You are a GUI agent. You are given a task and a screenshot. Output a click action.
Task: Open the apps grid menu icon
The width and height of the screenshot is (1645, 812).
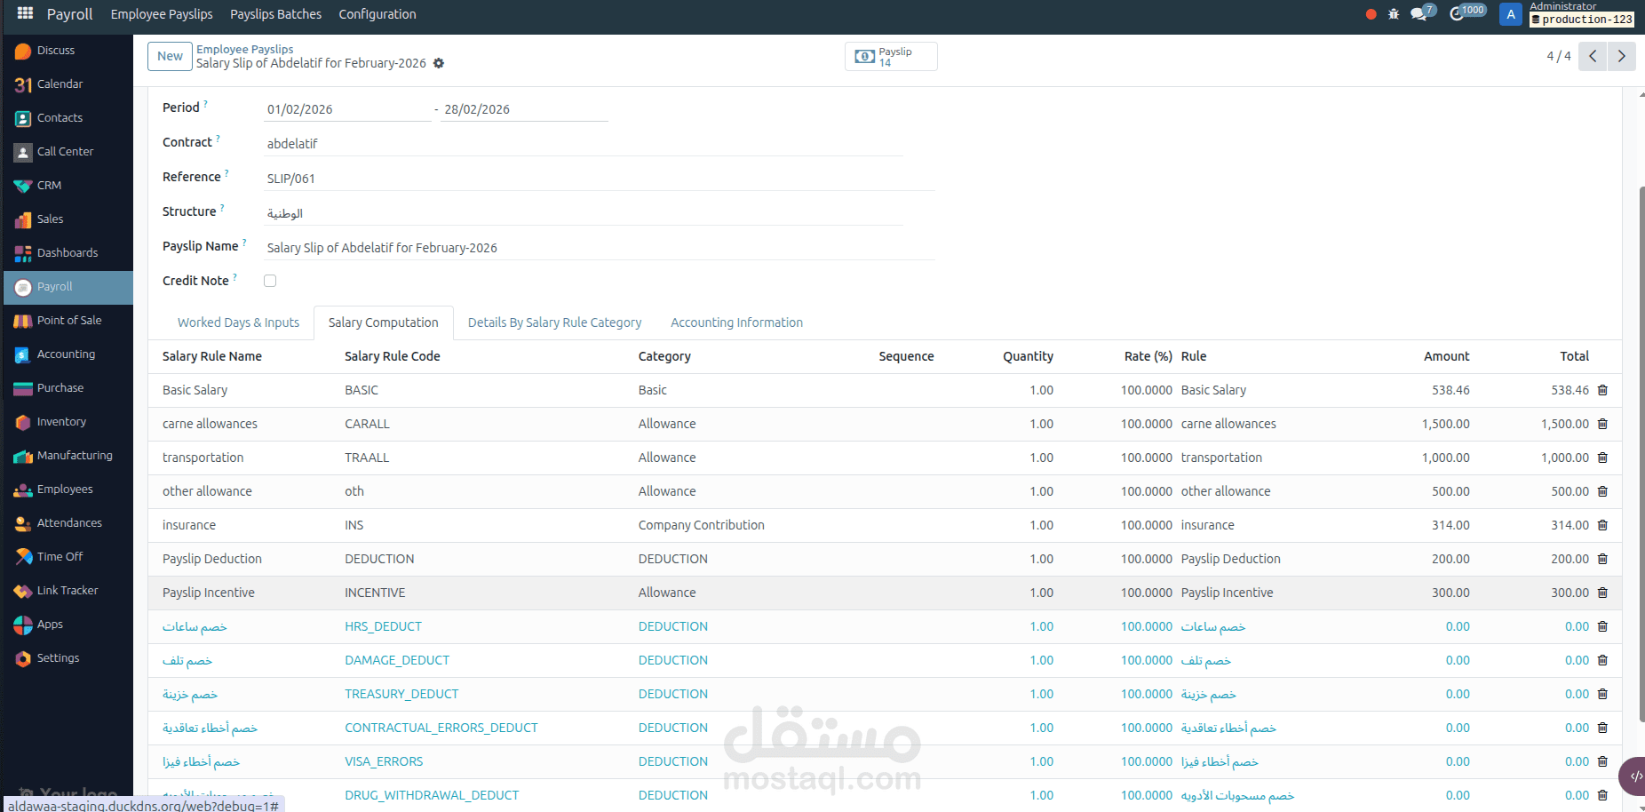(x=25, y=13)
